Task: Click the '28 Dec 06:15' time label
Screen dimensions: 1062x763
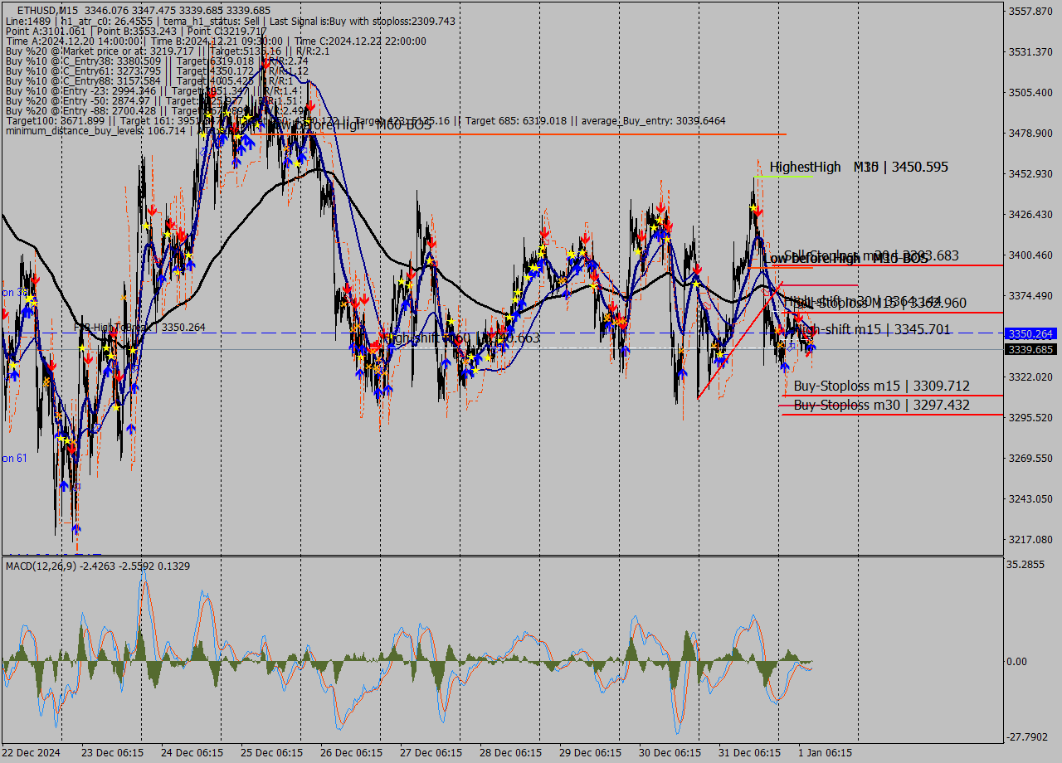Action: 511,753
